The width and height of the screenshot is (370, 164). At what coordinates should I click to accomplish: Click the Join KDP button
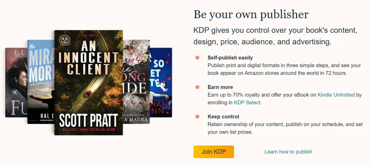(213, 152)
